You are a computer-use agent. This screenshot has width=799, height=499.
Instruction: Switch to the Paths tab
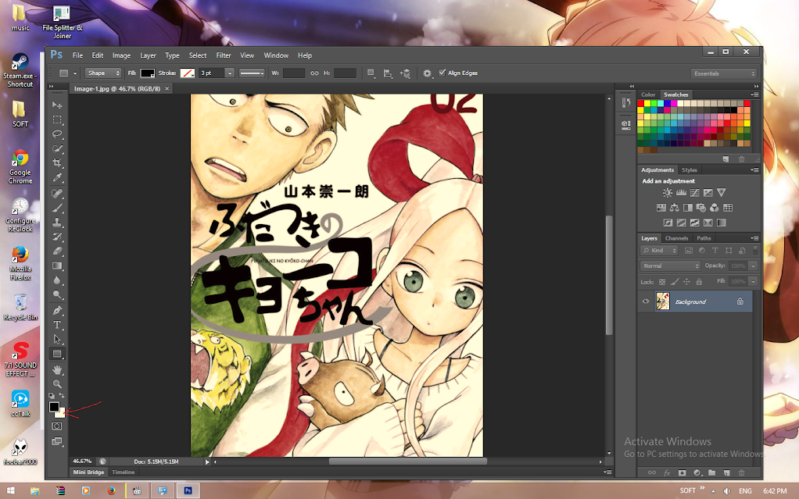click(704, 238)
